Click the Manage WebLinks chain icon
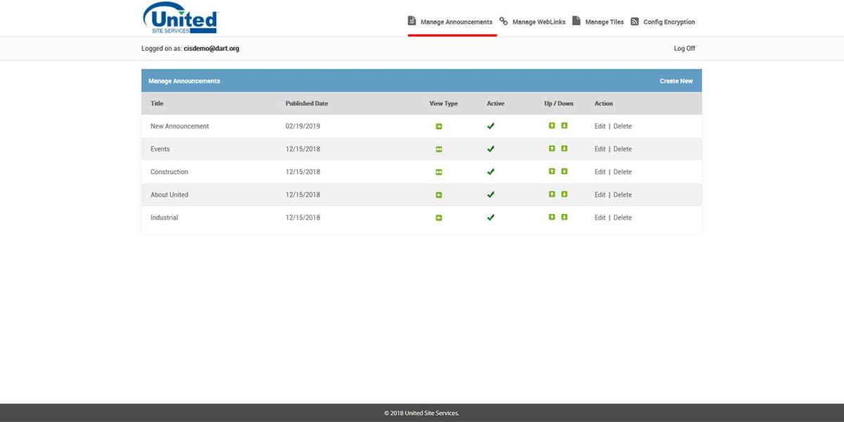 [502, 21]
